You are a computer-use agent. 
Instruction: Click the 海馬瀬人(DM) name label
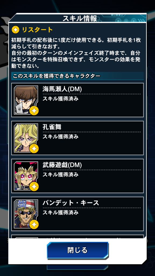[x=62, y=89]
